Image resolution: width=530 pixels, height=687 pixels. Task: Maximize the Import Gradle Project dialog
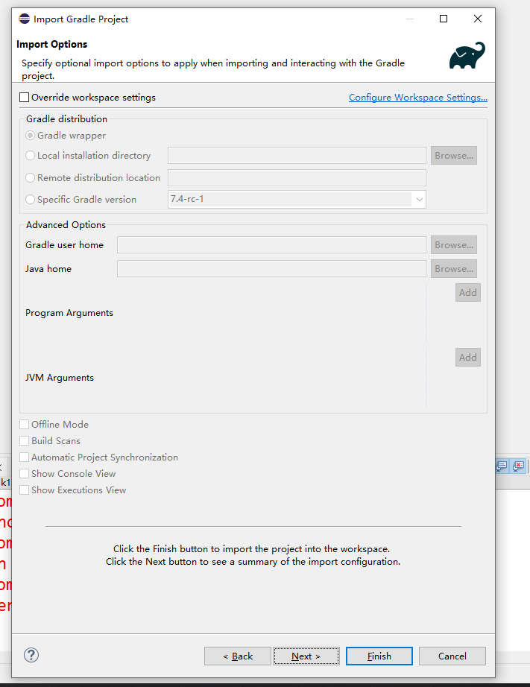point(444,19)
